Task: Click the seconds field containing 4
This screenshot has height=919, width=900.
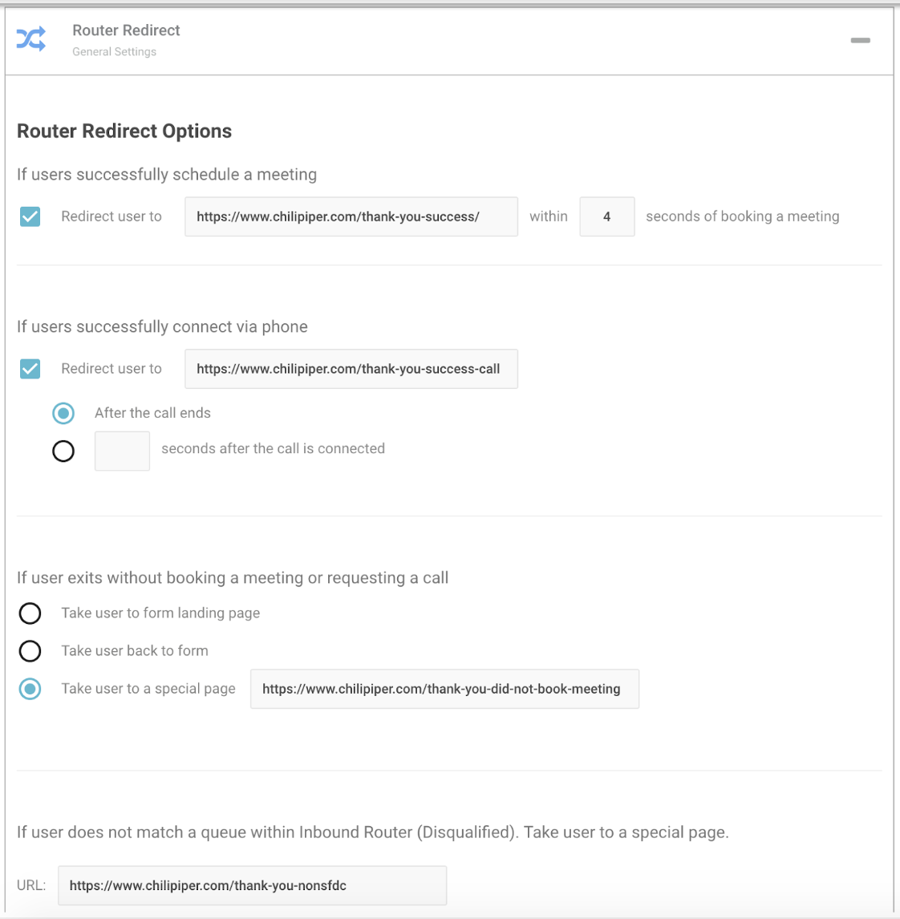Action: pyautogui.click(x=607, y=217)
